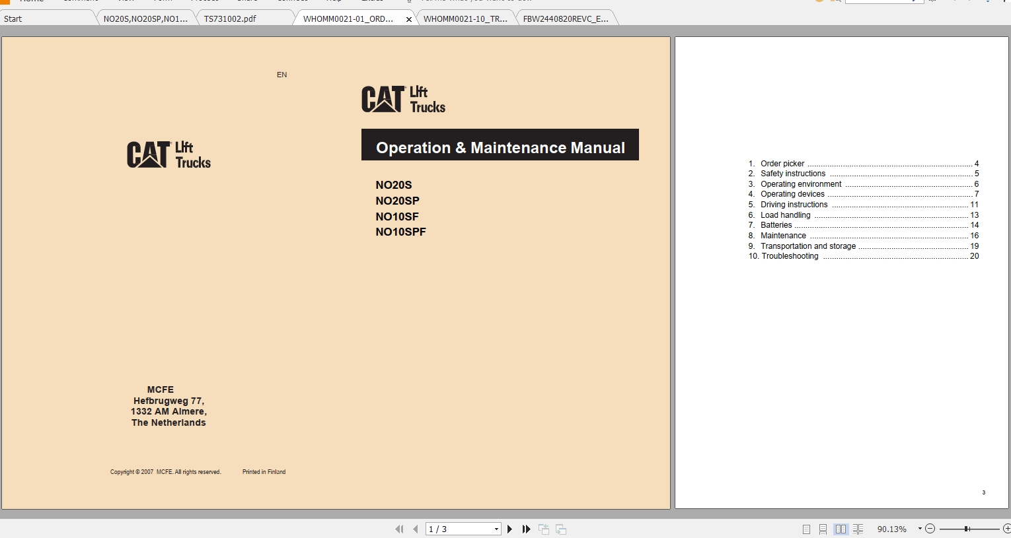Open the Comment ribbon menu
The width and height of the screenshot is (1011, 538).
pos(80,1)
